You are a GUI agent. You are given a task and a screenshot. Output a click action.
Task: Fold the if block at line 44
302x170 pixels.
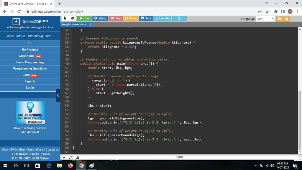pyautogui.click(x=70, y=80)
